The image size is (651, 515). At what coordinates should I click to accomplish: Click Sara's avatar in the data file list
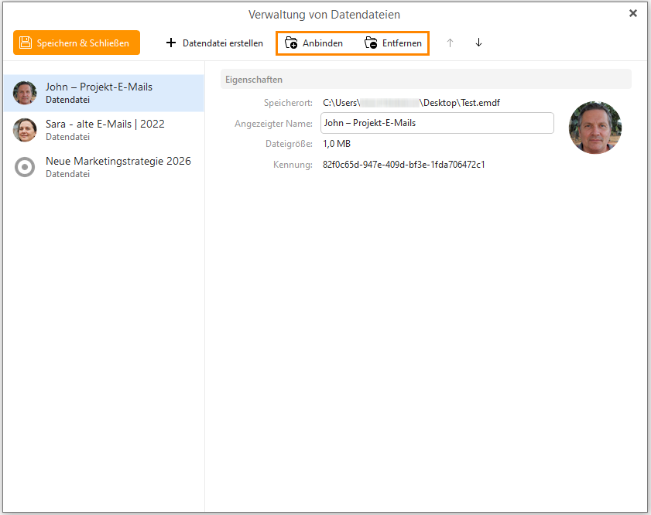coord(25,130)
